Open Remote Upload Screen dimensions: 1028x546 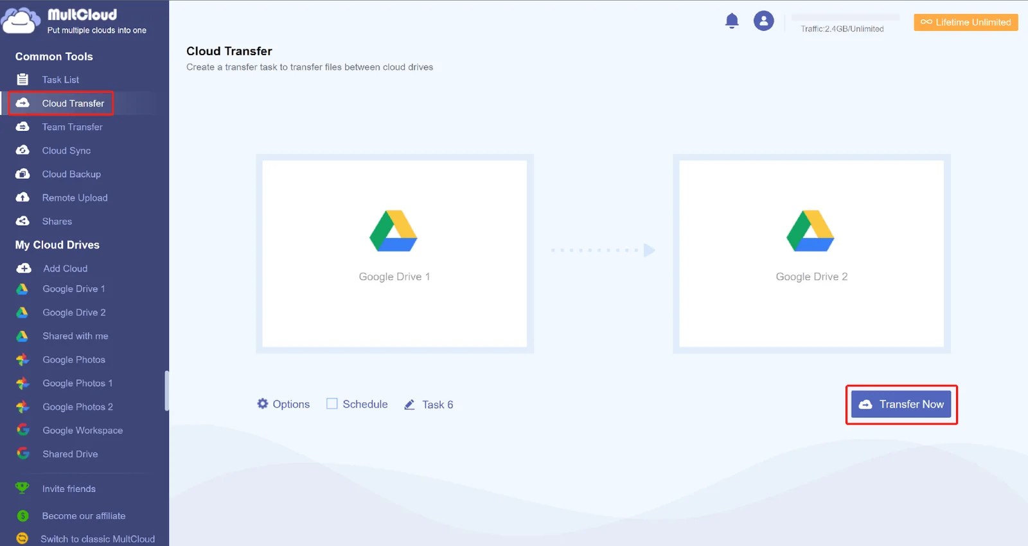(x=75, y=198)
